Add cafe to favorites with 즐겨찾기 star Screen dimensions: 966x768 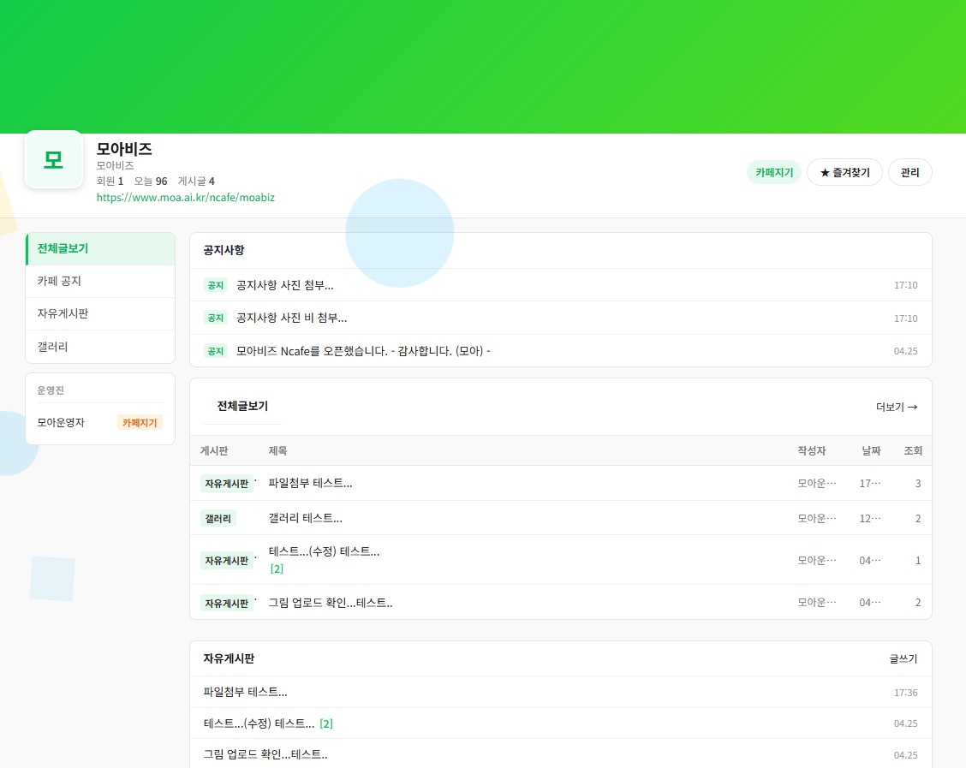[x=844, y=172]
